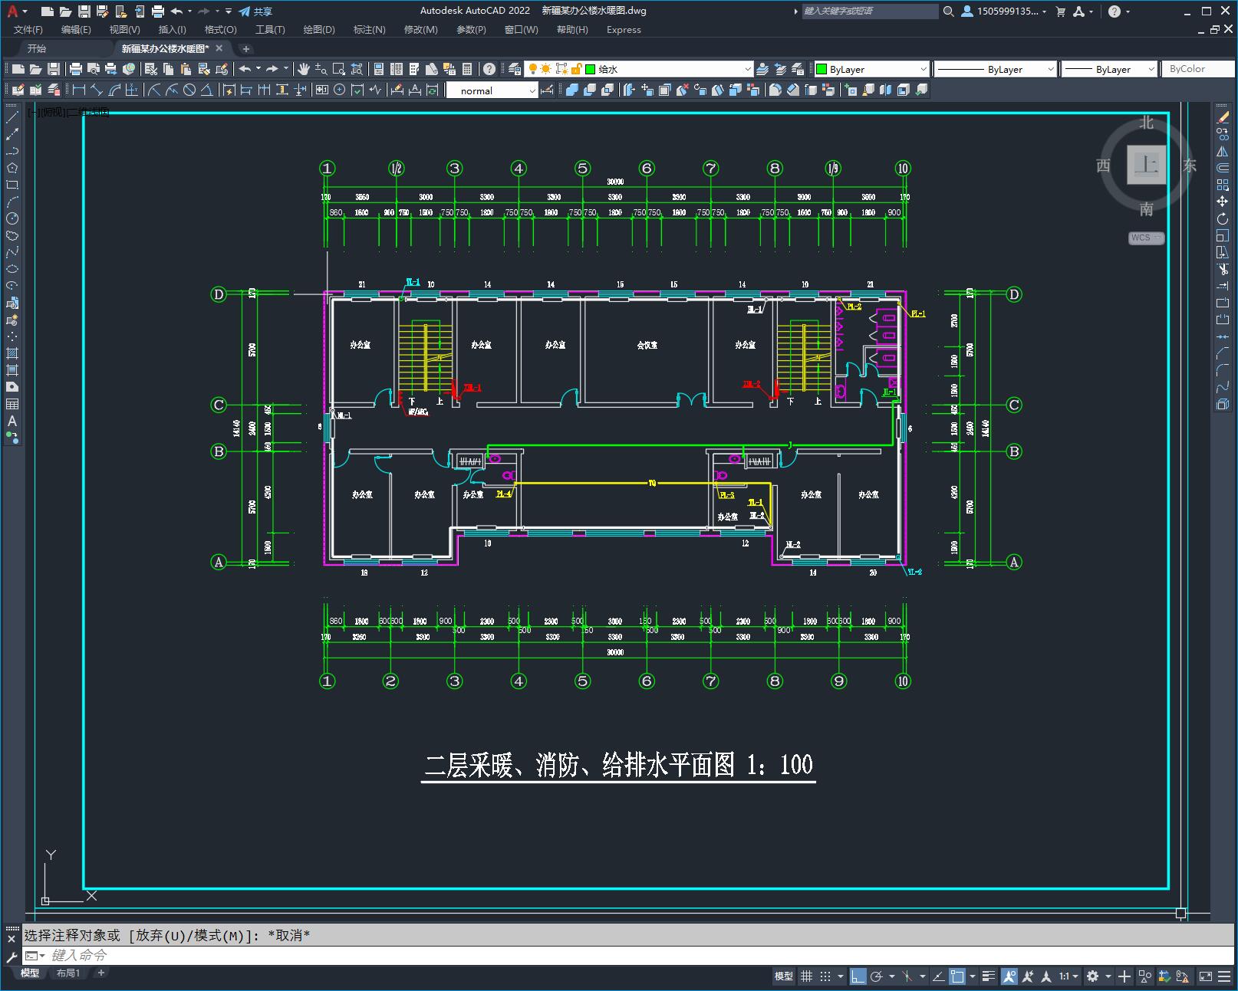Select the Rectangle draw tool
Screen dimensions: 1238x991
pyautogui.click(x=12, y=185)
